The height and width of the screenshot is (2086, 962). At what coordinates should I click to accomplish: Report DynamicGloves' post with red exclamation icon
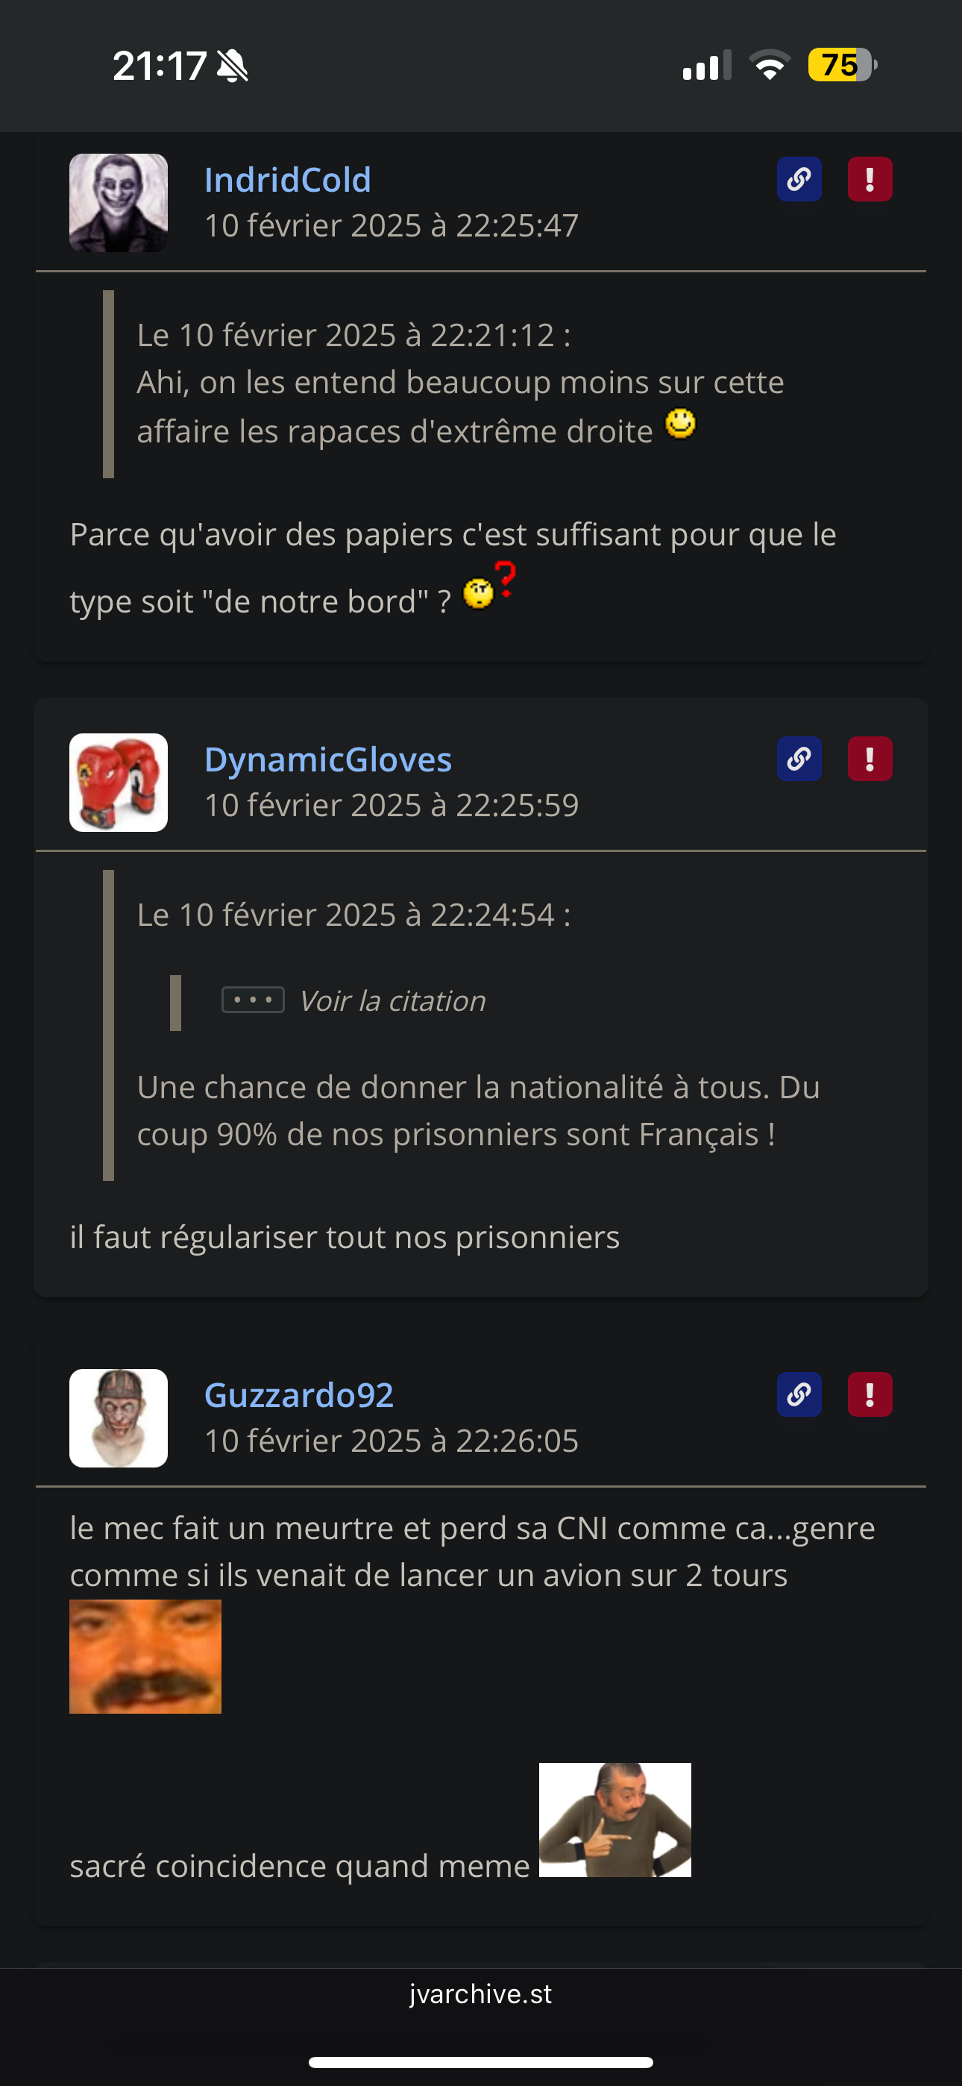pos(870,759)
